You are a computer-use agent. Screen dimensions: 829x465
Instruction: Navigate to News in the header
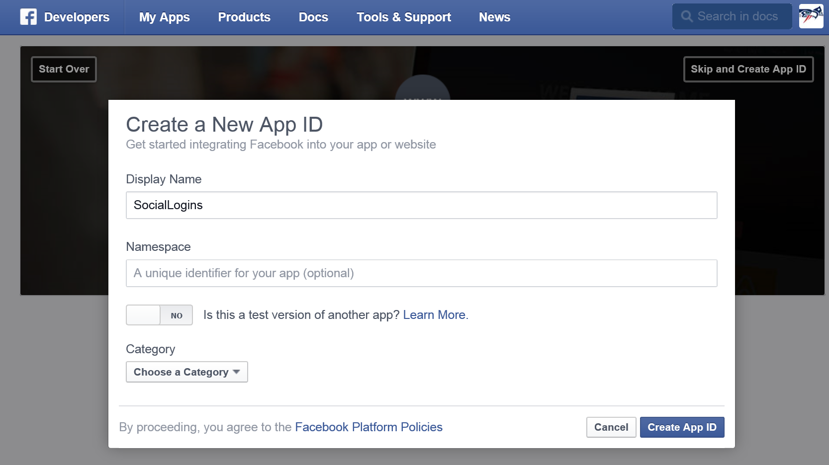[494, 17]
